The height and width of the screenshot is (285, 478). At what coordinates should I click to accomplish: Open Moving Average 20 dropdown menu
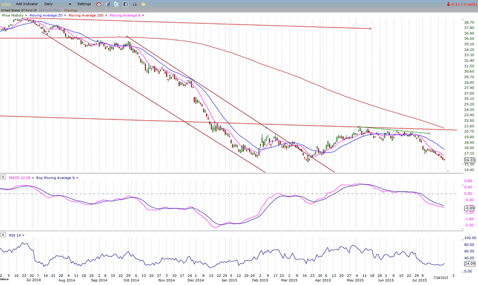tap(65, 15)
